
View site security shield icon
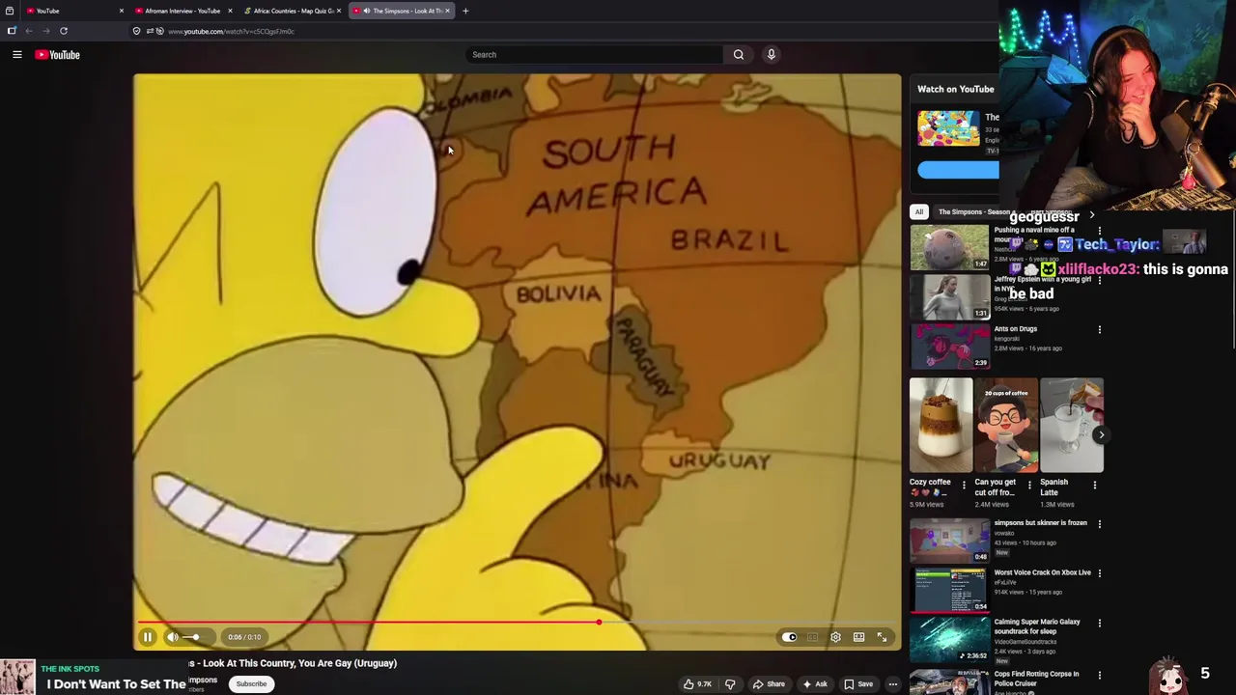tap(136, 31)
